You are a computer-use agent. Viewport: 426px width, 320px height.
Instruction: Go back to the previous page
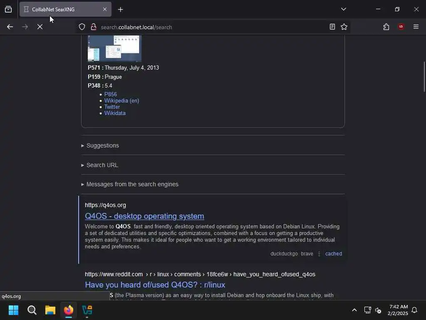pos(10,27)
